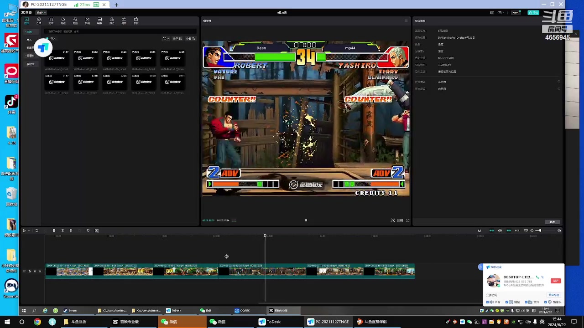
Task: Click the crop/freeze-frame timeline tool
Action: point(96,231)
